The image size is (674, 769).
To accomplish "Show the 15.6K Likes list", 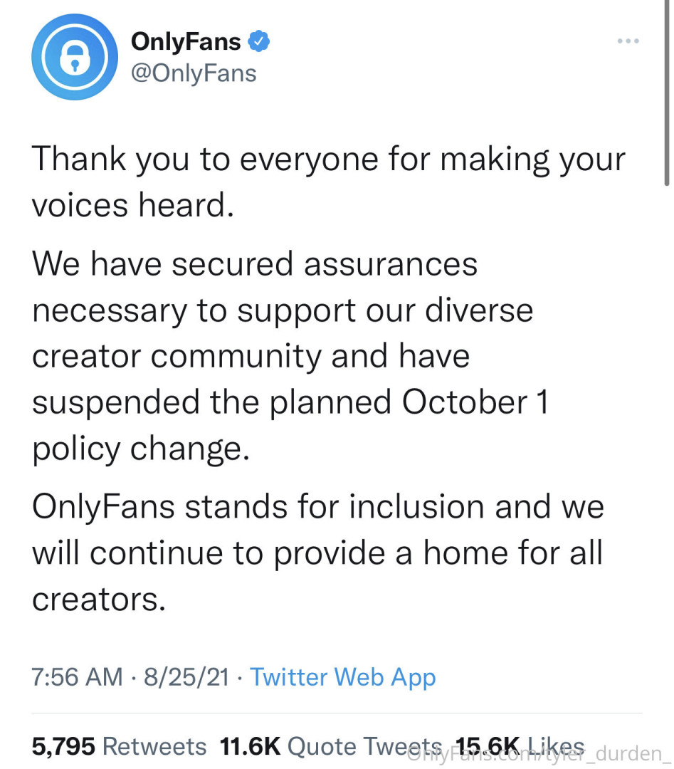I will (x=520, y=745).
